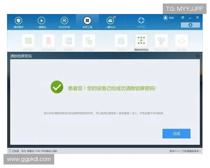Screen dimensions: 210x168
Task: Select the 实用工具 tab
Action: (87, 22)
